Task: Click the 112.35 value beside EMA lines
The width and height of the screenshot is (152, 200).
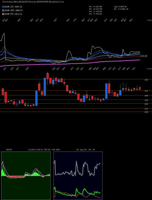Action: pos(143,56)
